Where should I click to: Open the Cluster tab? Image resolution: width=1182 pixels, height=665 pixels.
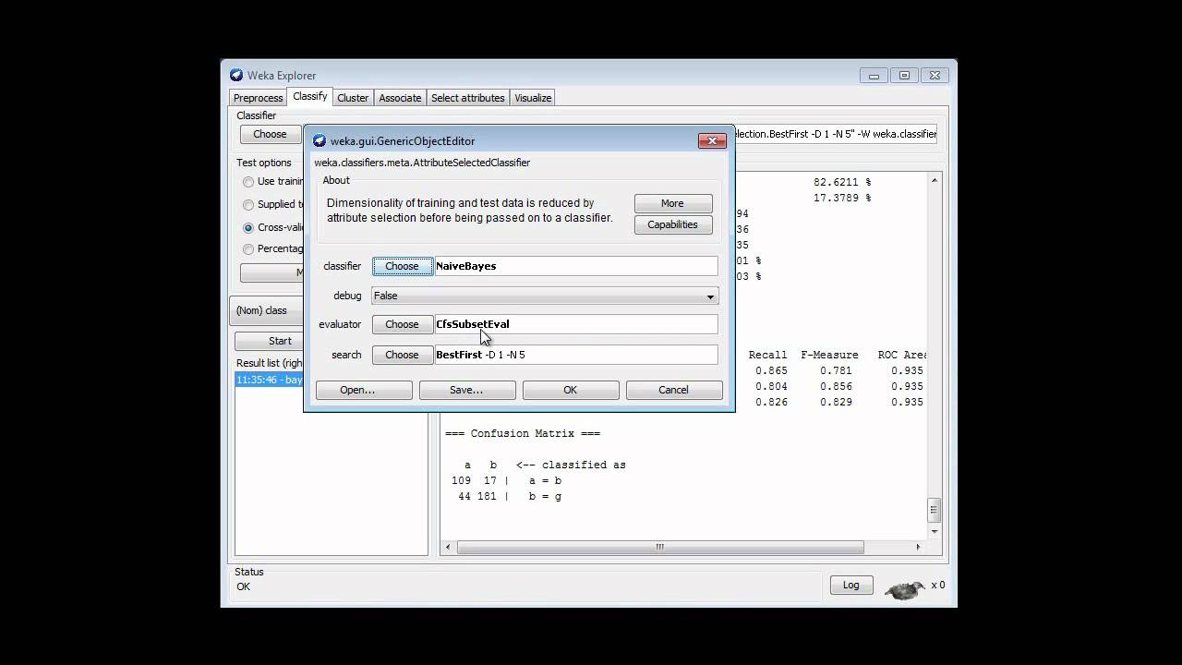(353, 98)
